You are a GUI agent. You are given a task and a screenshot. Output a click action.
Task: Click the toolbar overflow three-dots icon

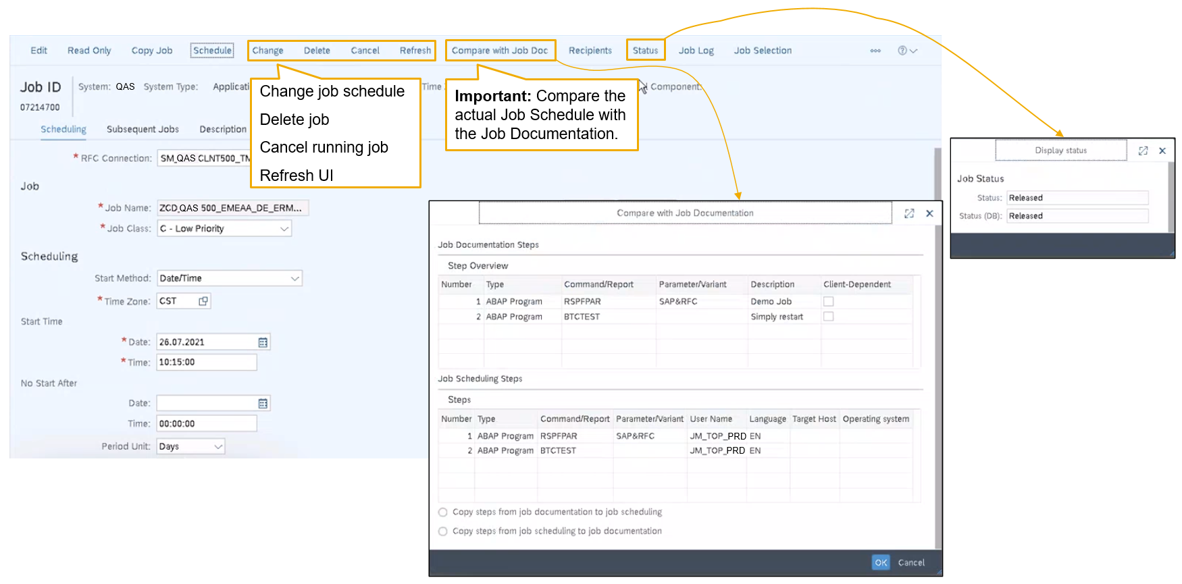[x=875, y=51]
